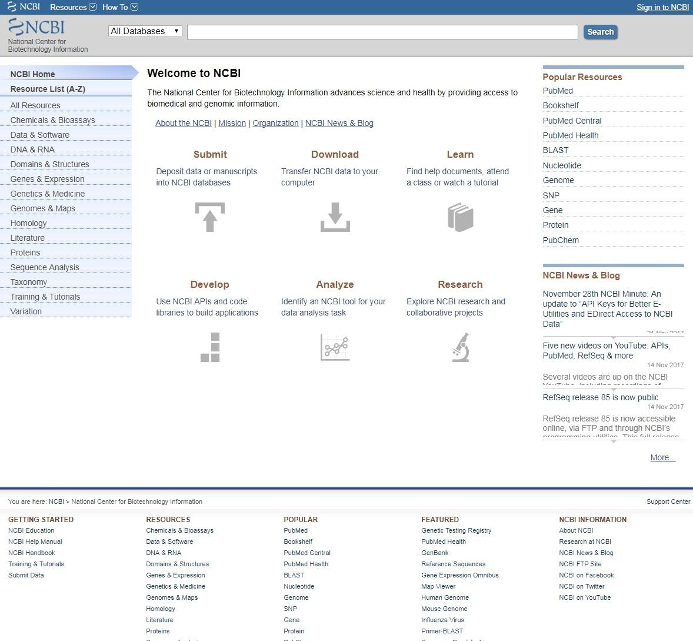Screen dimensions: 693x641
Task: Select Genes & Expression in left sidebar
Action: coord(47,179)
